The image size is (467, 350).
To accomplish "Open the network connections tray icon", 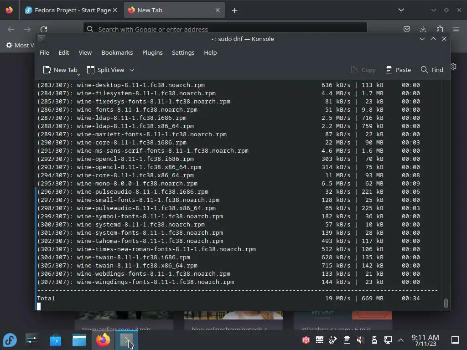I will (388, 340).
